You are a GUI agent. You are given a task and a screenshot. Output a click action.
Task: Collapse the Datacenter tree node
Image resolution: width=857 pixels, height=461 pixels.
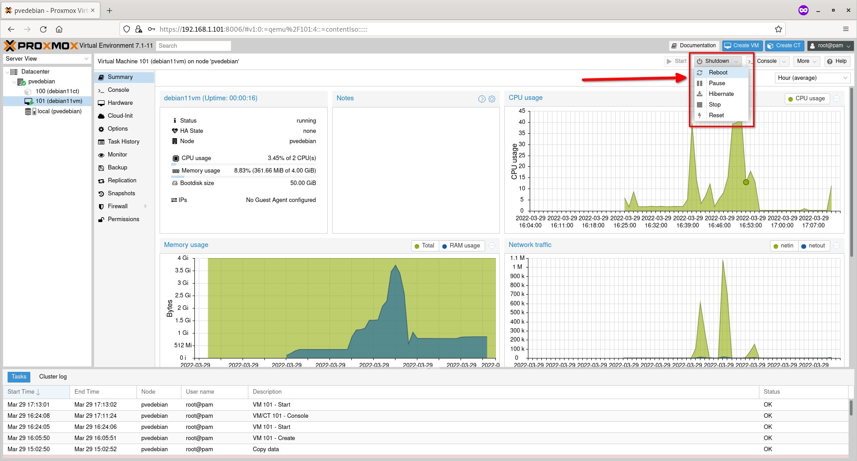coord(7,72)
